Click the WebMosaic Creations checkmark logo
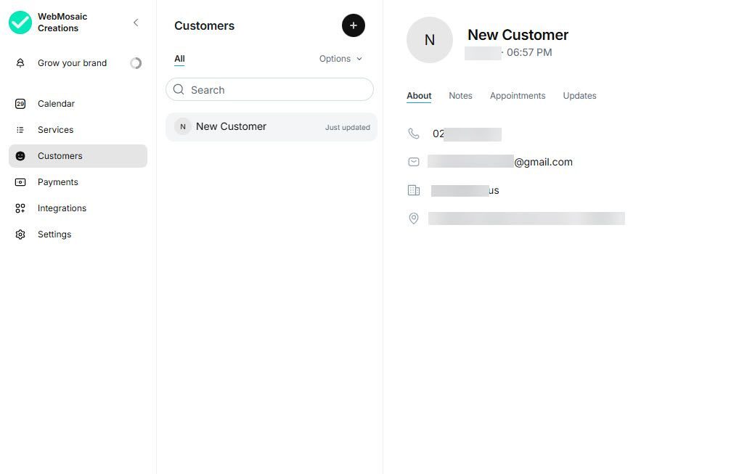The width and height of the screenshot is (755, 474). pyautogui.click(x=20, y=23)
